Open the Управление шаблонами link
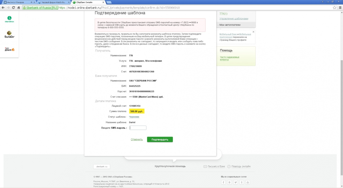 [234, 19]
